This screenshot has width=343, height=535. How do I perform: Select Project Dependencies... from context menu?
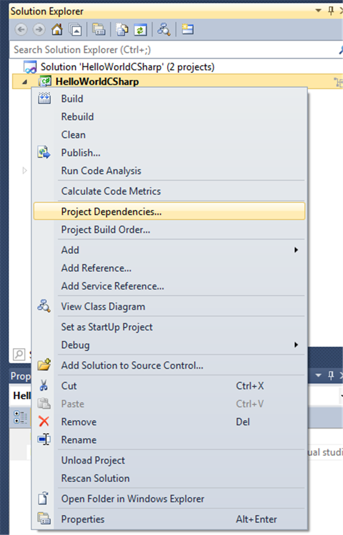click(x=169, y=211)
